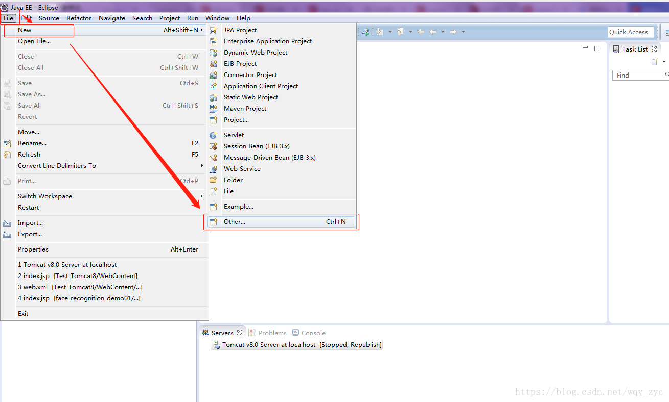
Task: Open the New Task dropdown arrow
Action: tap(664, 62)
